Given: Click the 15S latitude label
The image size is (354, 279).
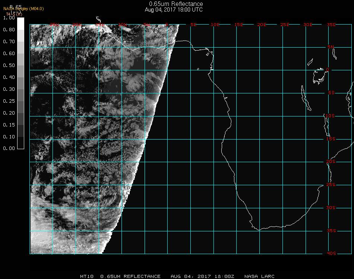Looking at the screenshot, I should (x=331, y=139).
